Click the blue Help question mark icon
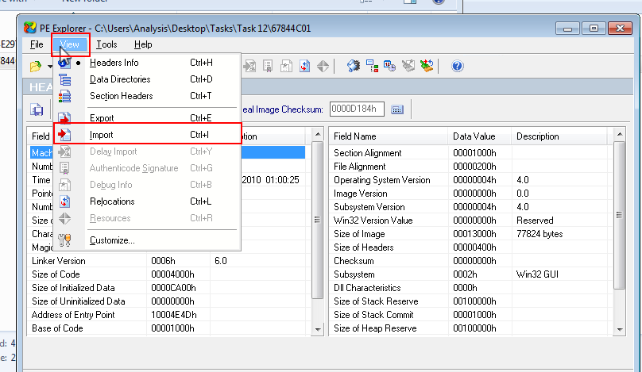 point(457,66)
